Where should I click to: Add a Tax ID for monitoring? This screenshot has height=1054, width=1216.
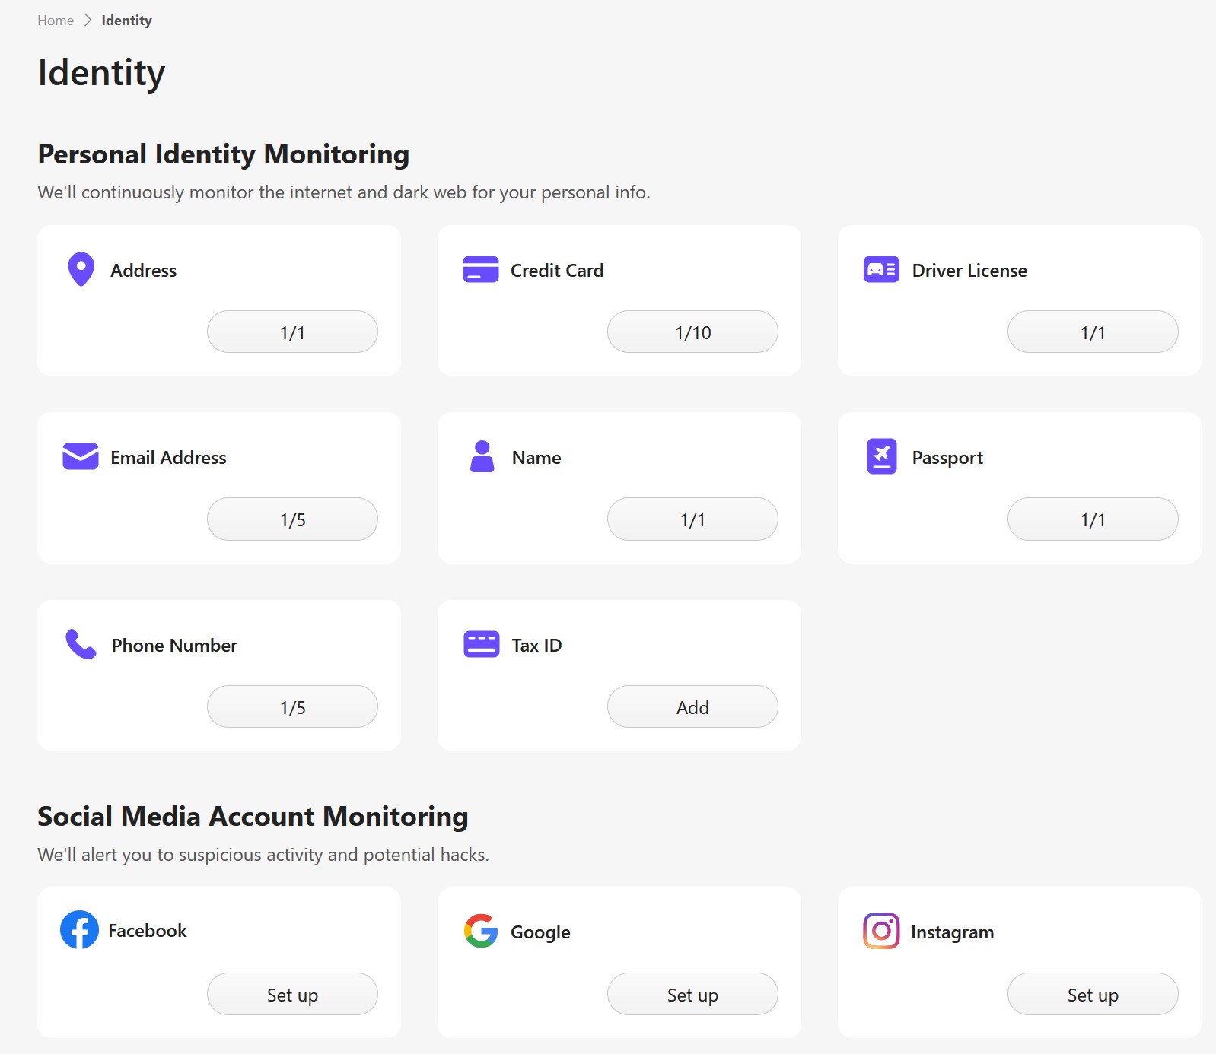pyautogui.click(x=692, y=706)
